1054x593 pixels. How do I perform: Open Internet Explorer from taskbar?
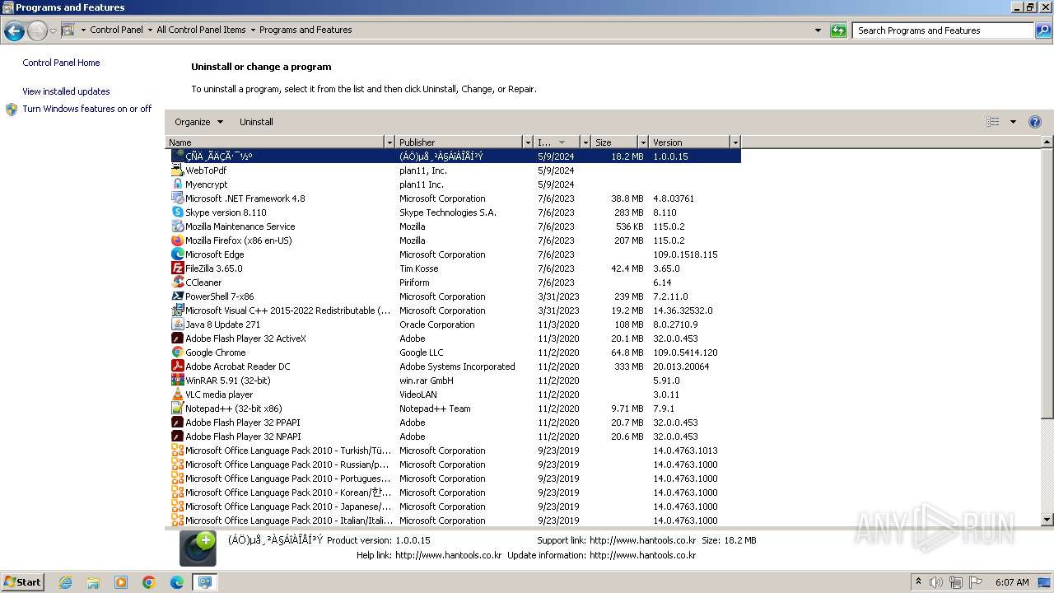pos(65,582)
